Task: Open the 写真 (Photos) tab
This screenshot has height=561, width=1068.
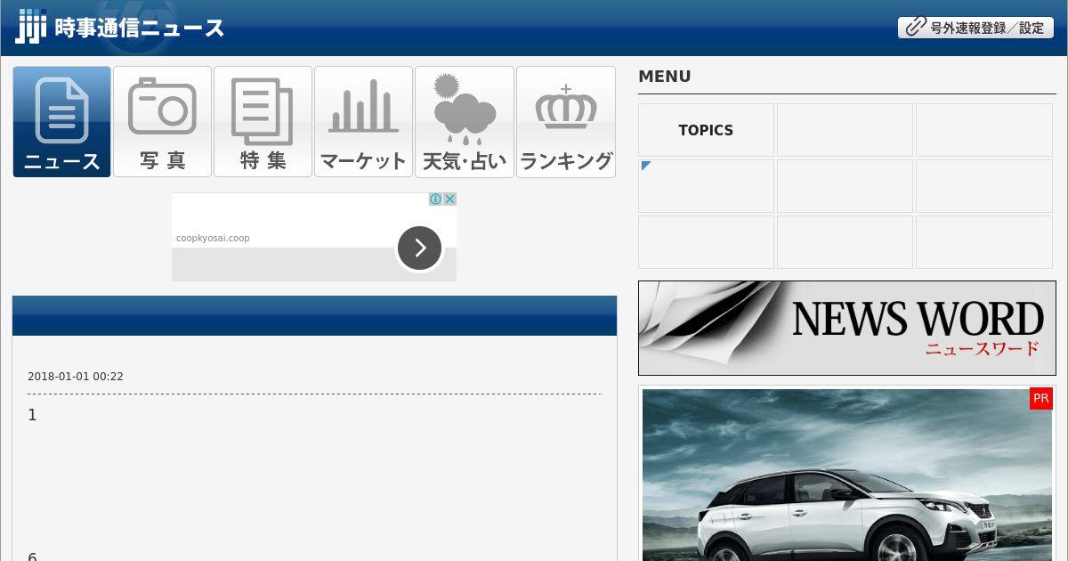Action: pyautogui.click(x=162, y=122)
